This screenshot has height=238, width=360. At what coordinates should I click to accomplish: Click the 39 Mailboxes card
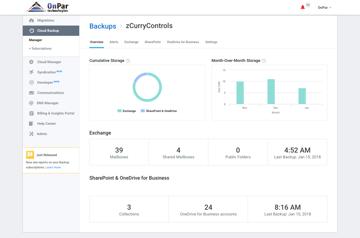[119, 152]
